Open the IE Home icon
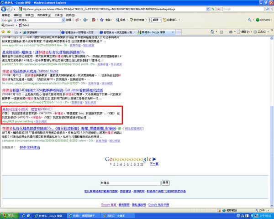Screen dimensions: 274x219 pos(212,32)
